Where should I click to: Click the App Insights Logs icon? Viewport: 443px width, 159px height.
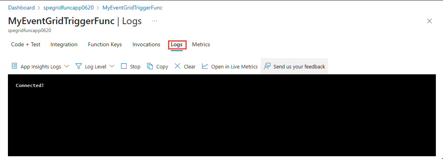(14, 66)
